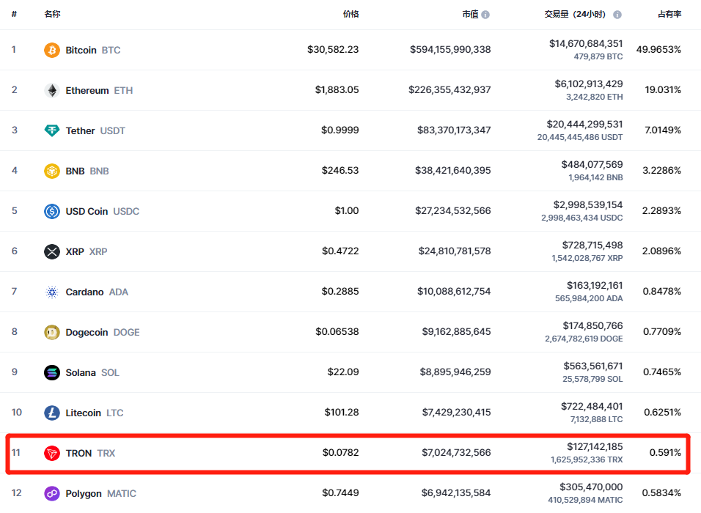701x513 pixels.
Task: Open the Litecoin LTC name link
Action: click(x=94, y=413)
